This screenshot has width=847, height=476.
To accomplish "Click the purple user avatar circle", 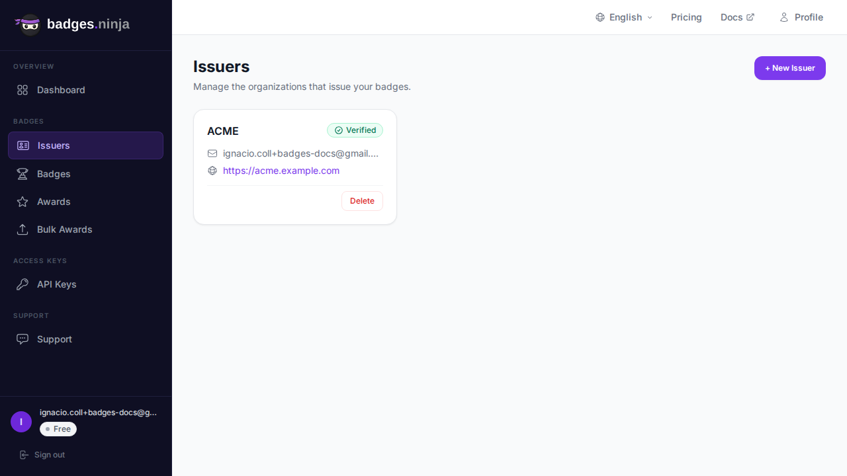I will point(21,422).
